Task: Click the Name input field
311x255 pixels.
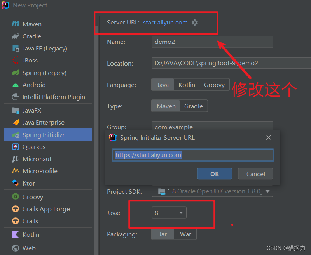Action: (212, 42)
